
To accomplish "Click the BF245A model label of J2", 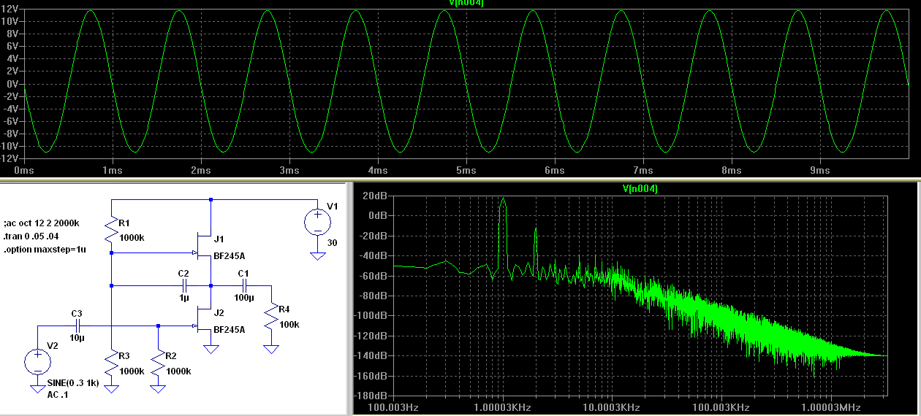I will 230,329.
